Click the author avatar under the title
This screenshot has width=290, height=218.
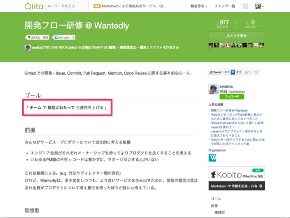point(28,48)
